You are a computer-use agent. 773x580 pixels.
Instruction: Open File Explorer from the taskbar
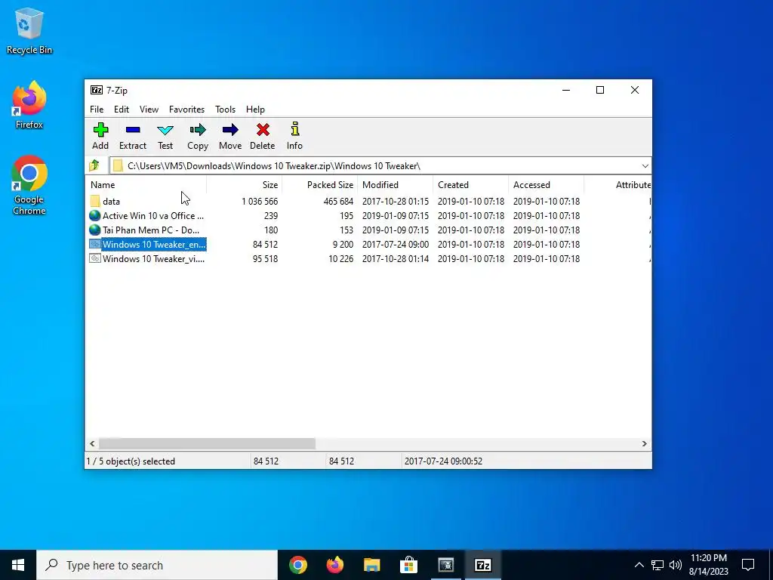(x=371, y=565)
